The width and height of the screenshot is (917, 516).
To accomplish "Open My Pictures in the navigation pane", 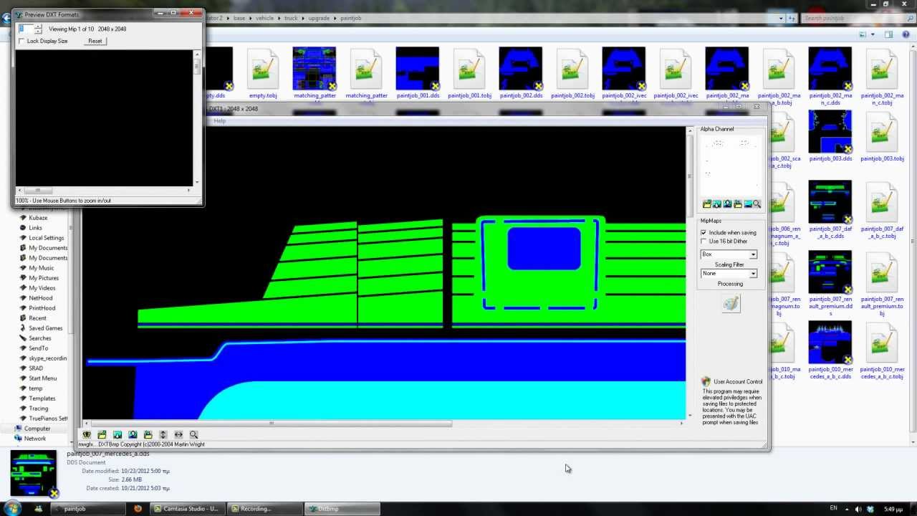I will pos(44,278).
